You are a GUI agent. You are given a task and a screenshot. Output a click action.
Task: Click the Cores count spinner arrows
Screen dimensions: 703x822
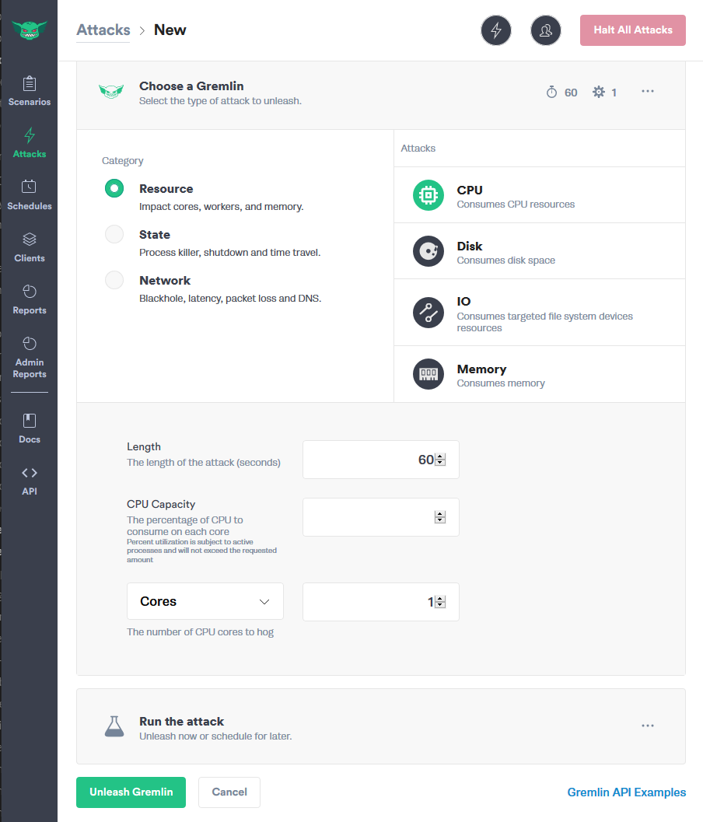pos(440,602)
